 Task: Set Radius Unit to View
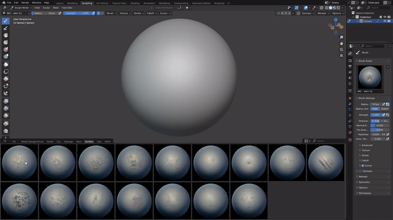375,109
